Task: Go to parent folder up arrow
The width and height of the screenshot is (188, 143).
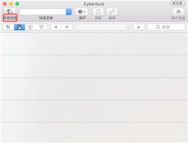Action: 138,27
